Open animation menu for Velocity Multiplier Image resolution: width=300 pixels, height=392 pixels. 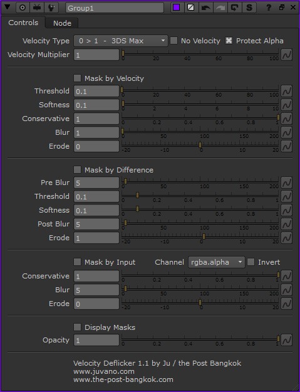point(286,55)
